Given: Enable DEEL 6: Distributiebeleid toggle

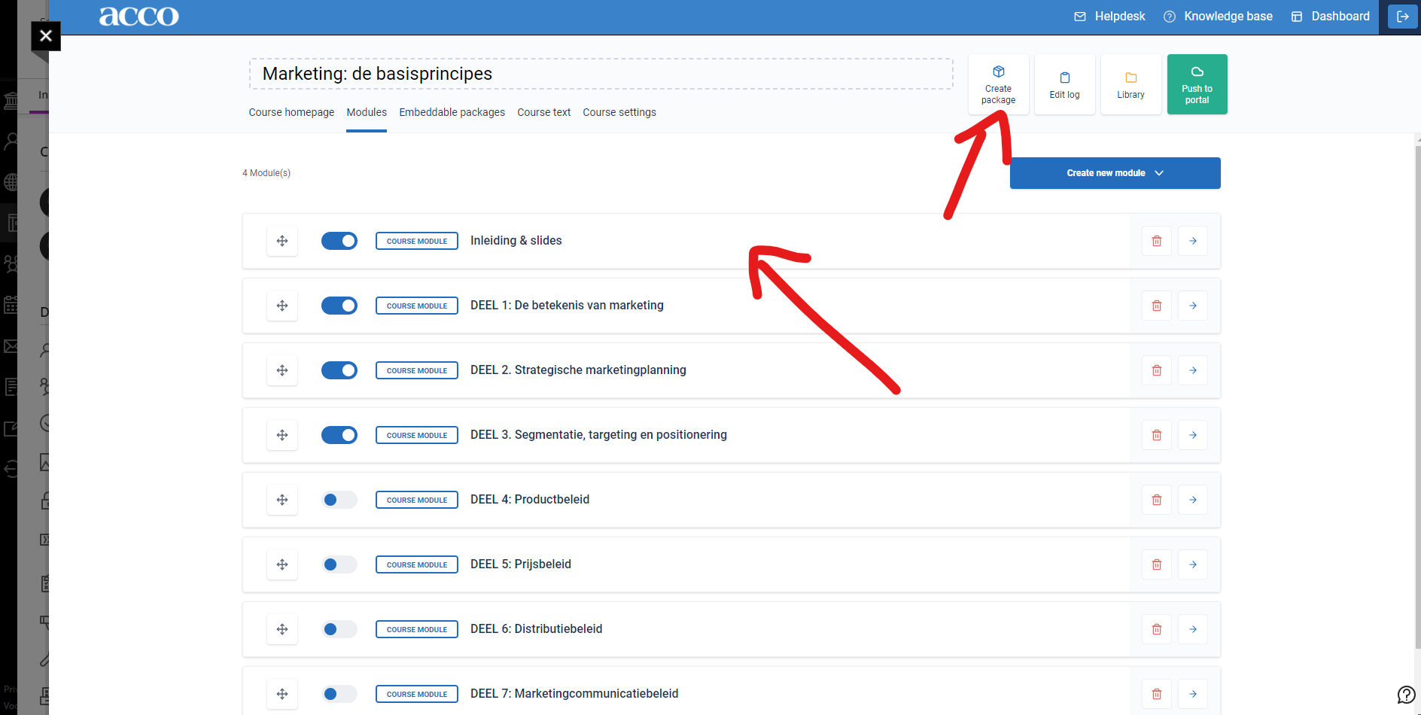Looking at the screenshot, I should [339, 629].
